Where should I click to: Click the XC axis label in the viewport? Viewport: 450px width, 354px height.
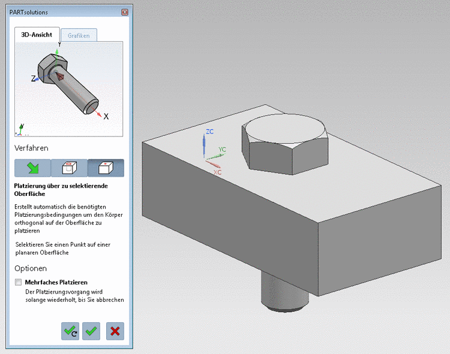(x=217, y=172)
